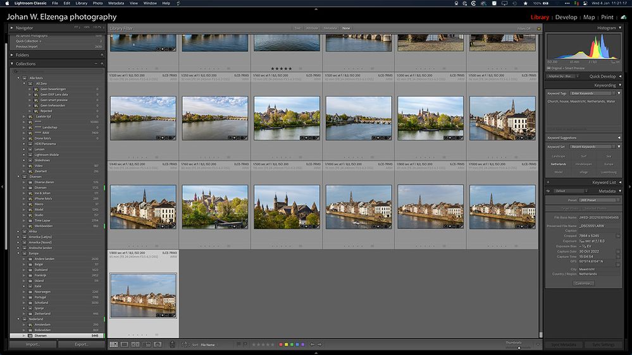Switch to Grid view icon
The width and height of the screenshot is (632, 355).
coord(114,344)
